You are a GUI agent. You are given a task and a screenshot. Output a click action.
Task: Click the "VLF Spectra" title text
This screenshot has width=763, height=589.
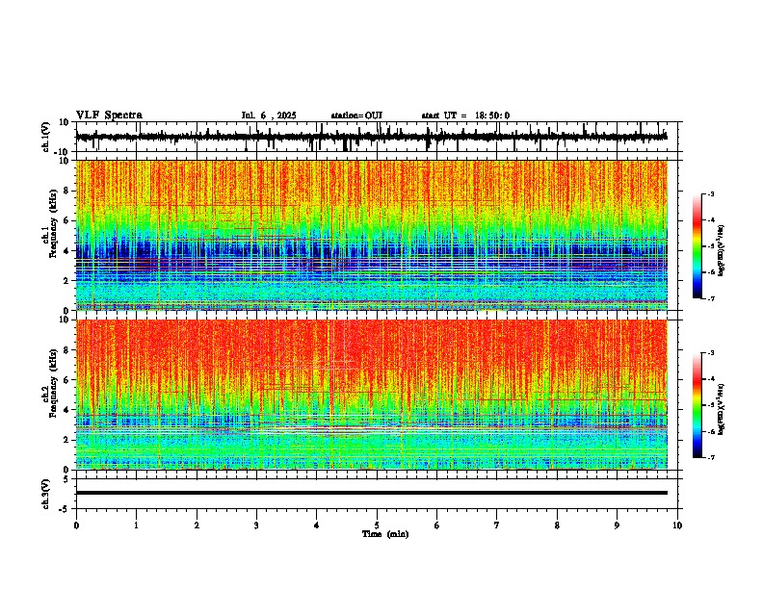click(x=109, y=115)
